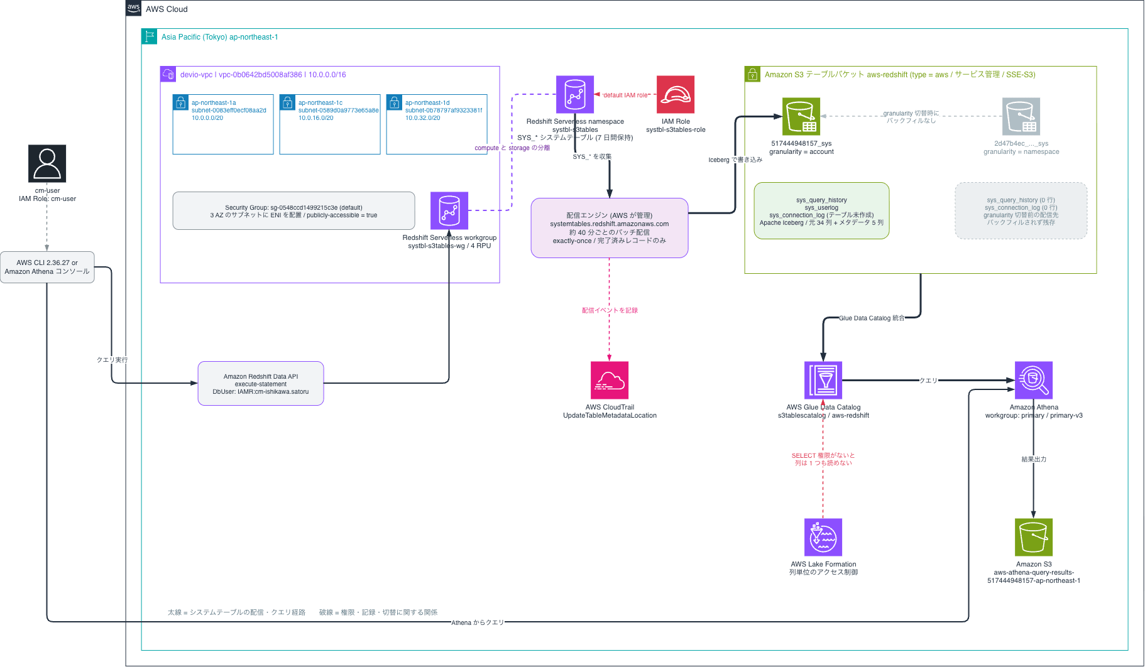Screen dimensions: 1145x667
Task: Click the 'Glue Data Catalog 統合' label
Action: pyautogui.click(x=872, y=318)
